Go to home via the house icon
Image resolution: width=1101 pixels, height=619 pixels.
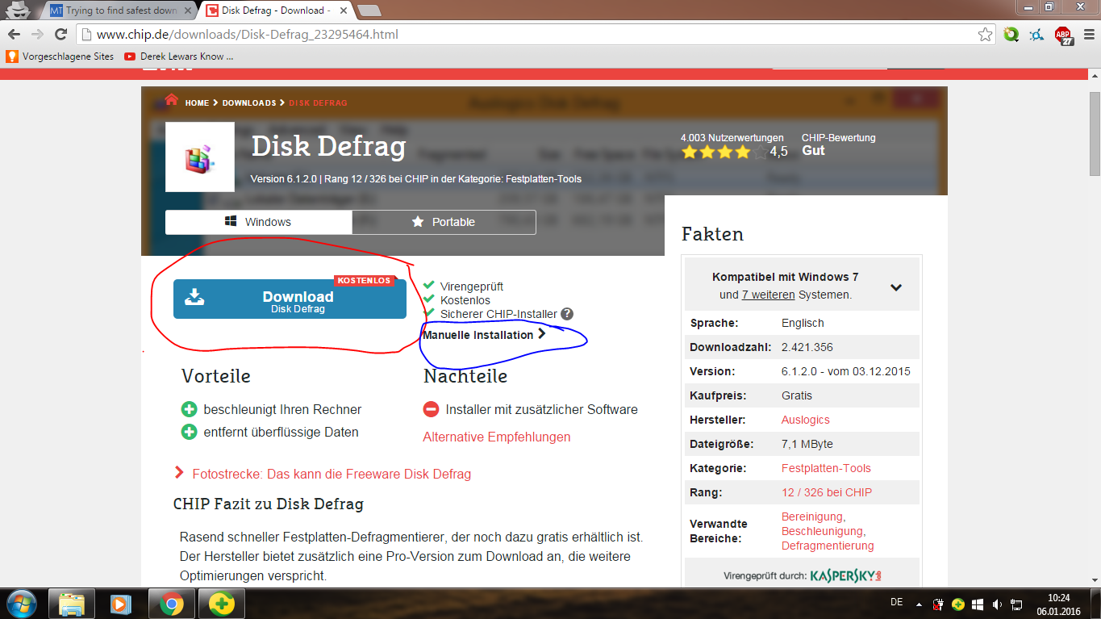(172, 99)
